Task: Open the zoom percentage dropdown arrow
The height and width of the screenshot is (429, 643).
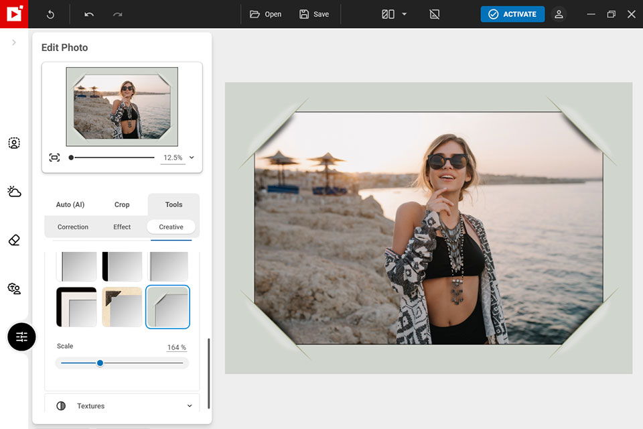Action: pyautogui.click(x=192, y=158)
